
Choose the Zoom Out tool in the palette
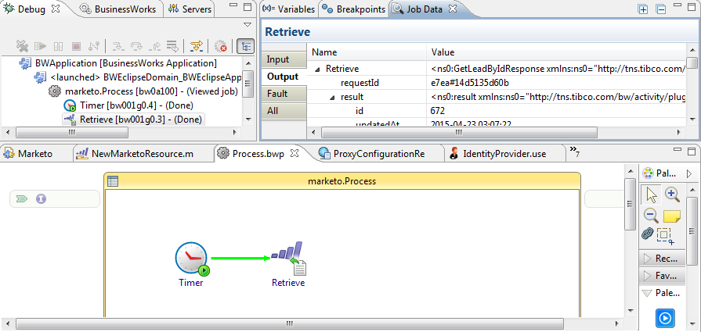[x=651, y=216]
